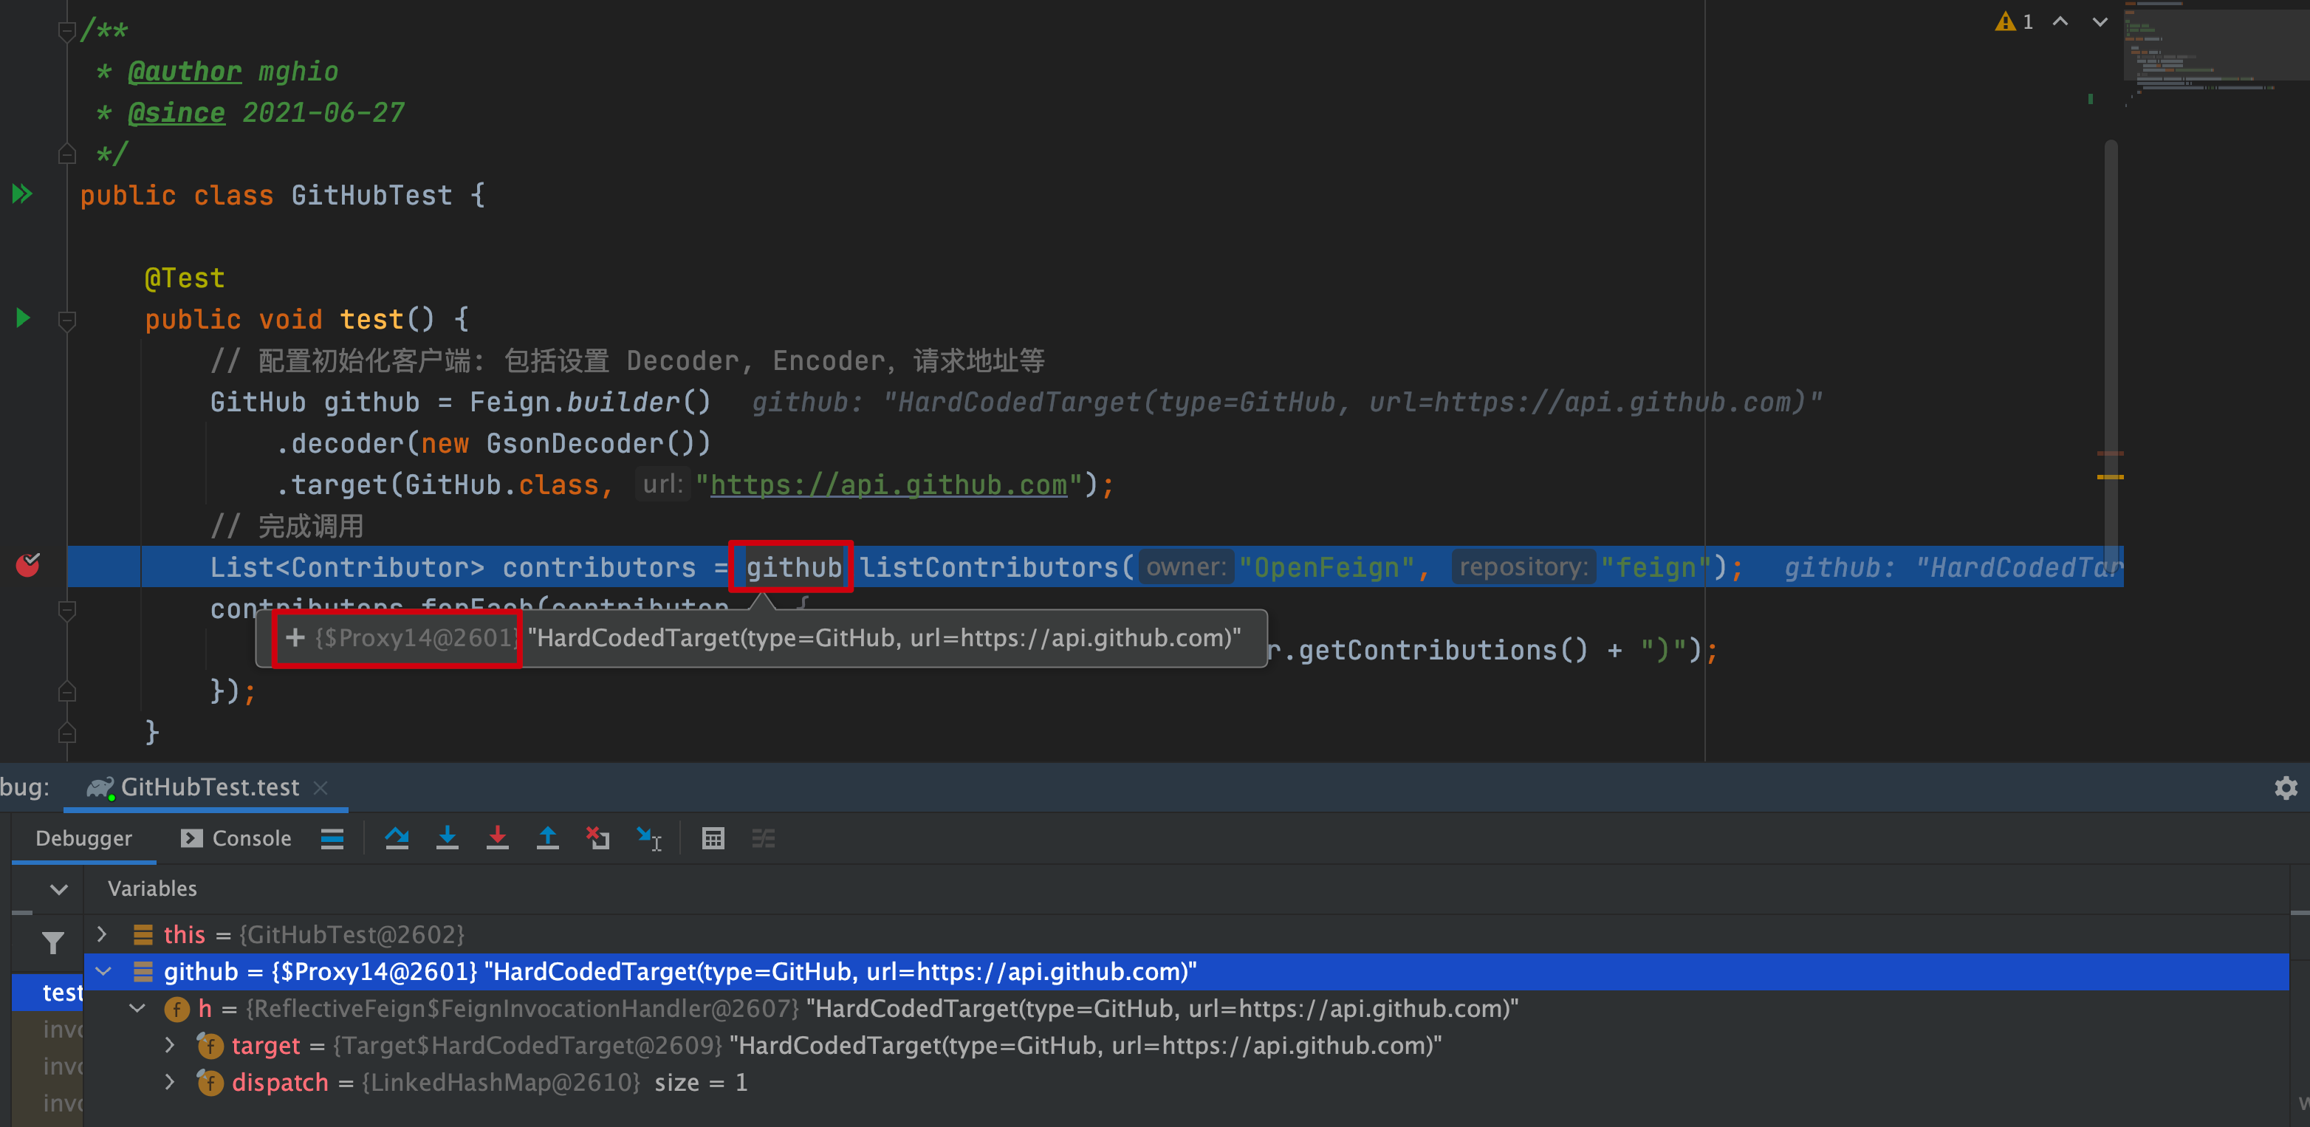Click the Feign.builder() call
This screenshot has height=1127, width=2310.
pos(590,402)
